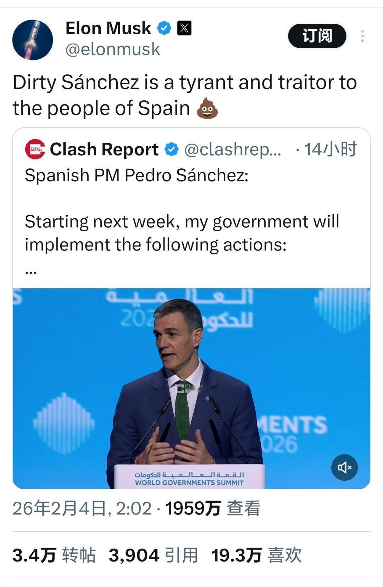Click Clash Report's blue verified badge
The height and width of the screenshot is (587, 383).
click(172, 149)
